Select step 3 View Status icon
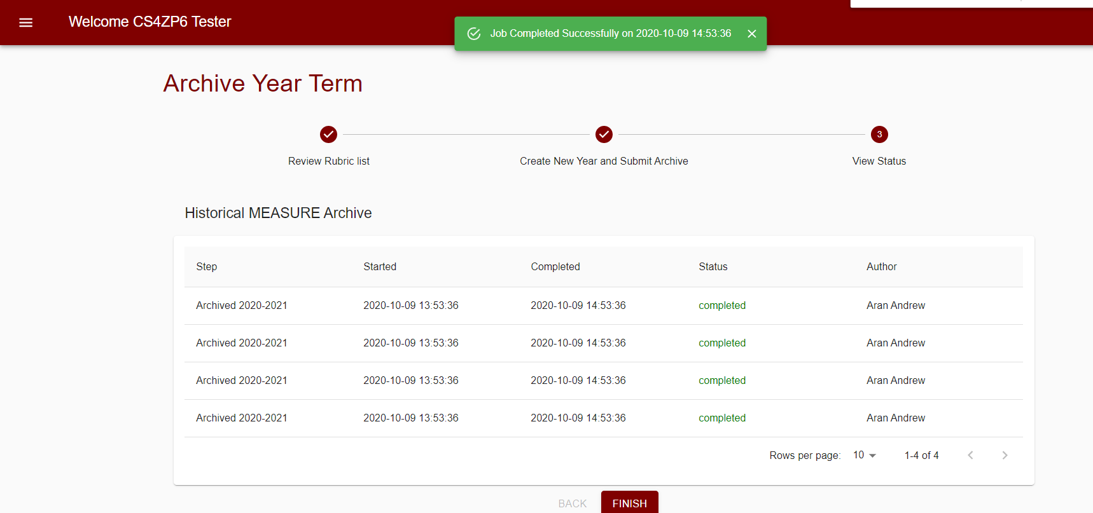 tap(879, 134)
